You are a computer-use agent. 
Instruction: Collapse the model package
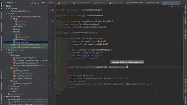pyautogui.click(x=11, y=32)
